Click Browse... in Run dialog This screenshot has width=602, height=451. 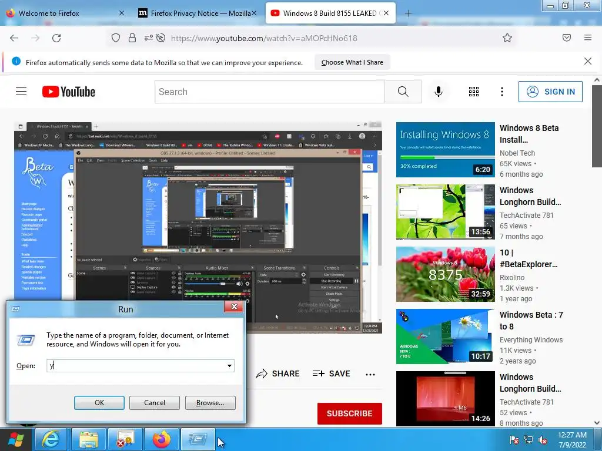[210, 403]
